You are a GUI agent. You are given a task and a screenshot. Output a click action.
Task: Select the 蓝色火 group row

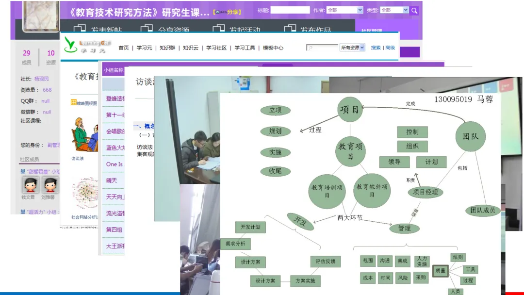[113, 147]
